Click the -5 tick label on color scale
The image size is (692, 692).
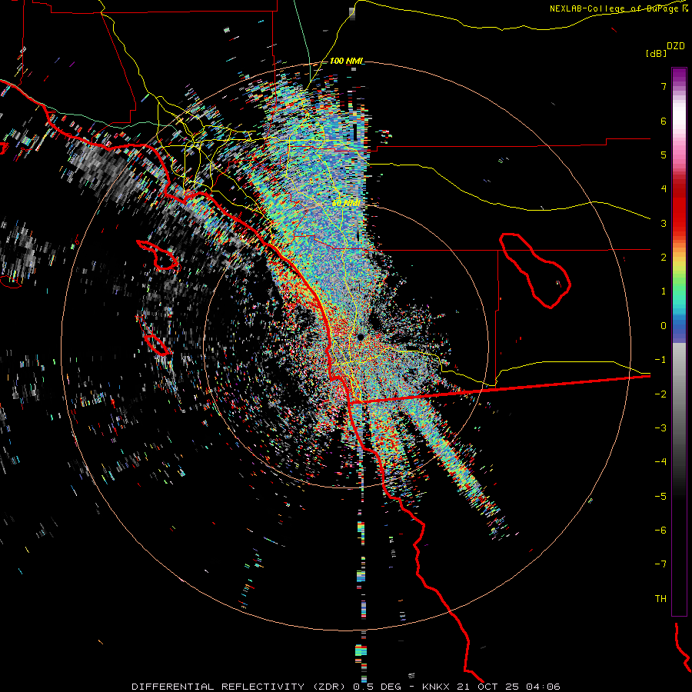click(x=660, y=497)
